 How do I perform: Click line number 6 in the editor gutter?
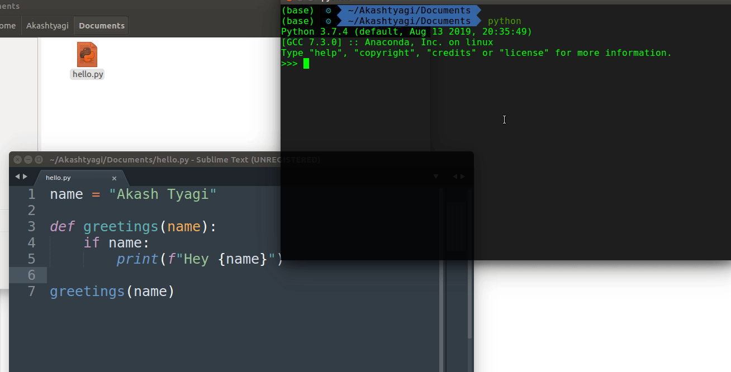point(31,275)
